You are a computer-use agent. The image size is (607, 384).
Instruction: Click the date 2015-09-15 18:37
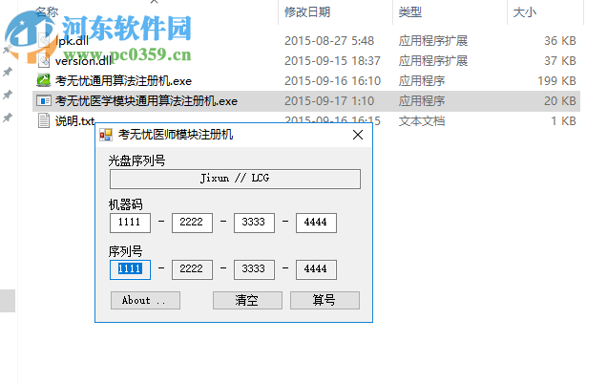click(332, 61)
